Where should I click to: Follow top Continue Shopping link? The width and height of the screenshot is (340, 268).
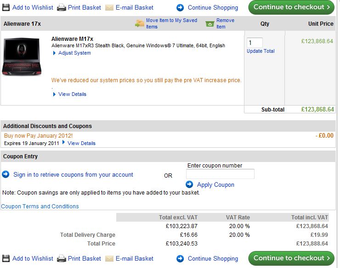pos(213,8)
